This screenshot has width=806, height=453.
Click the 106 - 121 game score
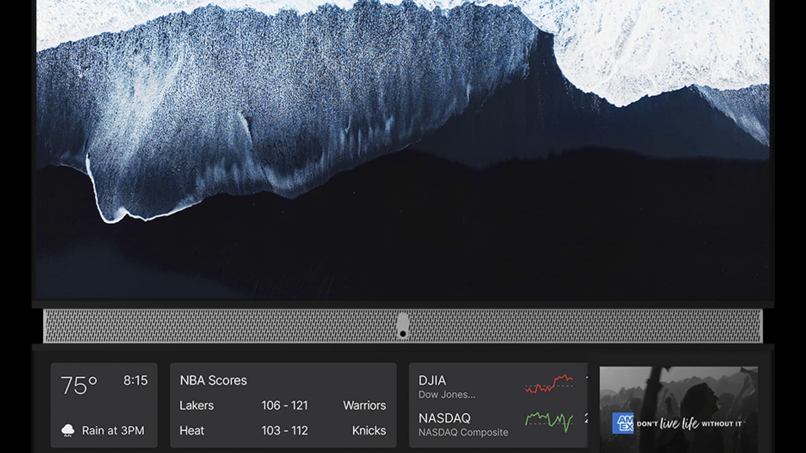click(x=284, y=406)
